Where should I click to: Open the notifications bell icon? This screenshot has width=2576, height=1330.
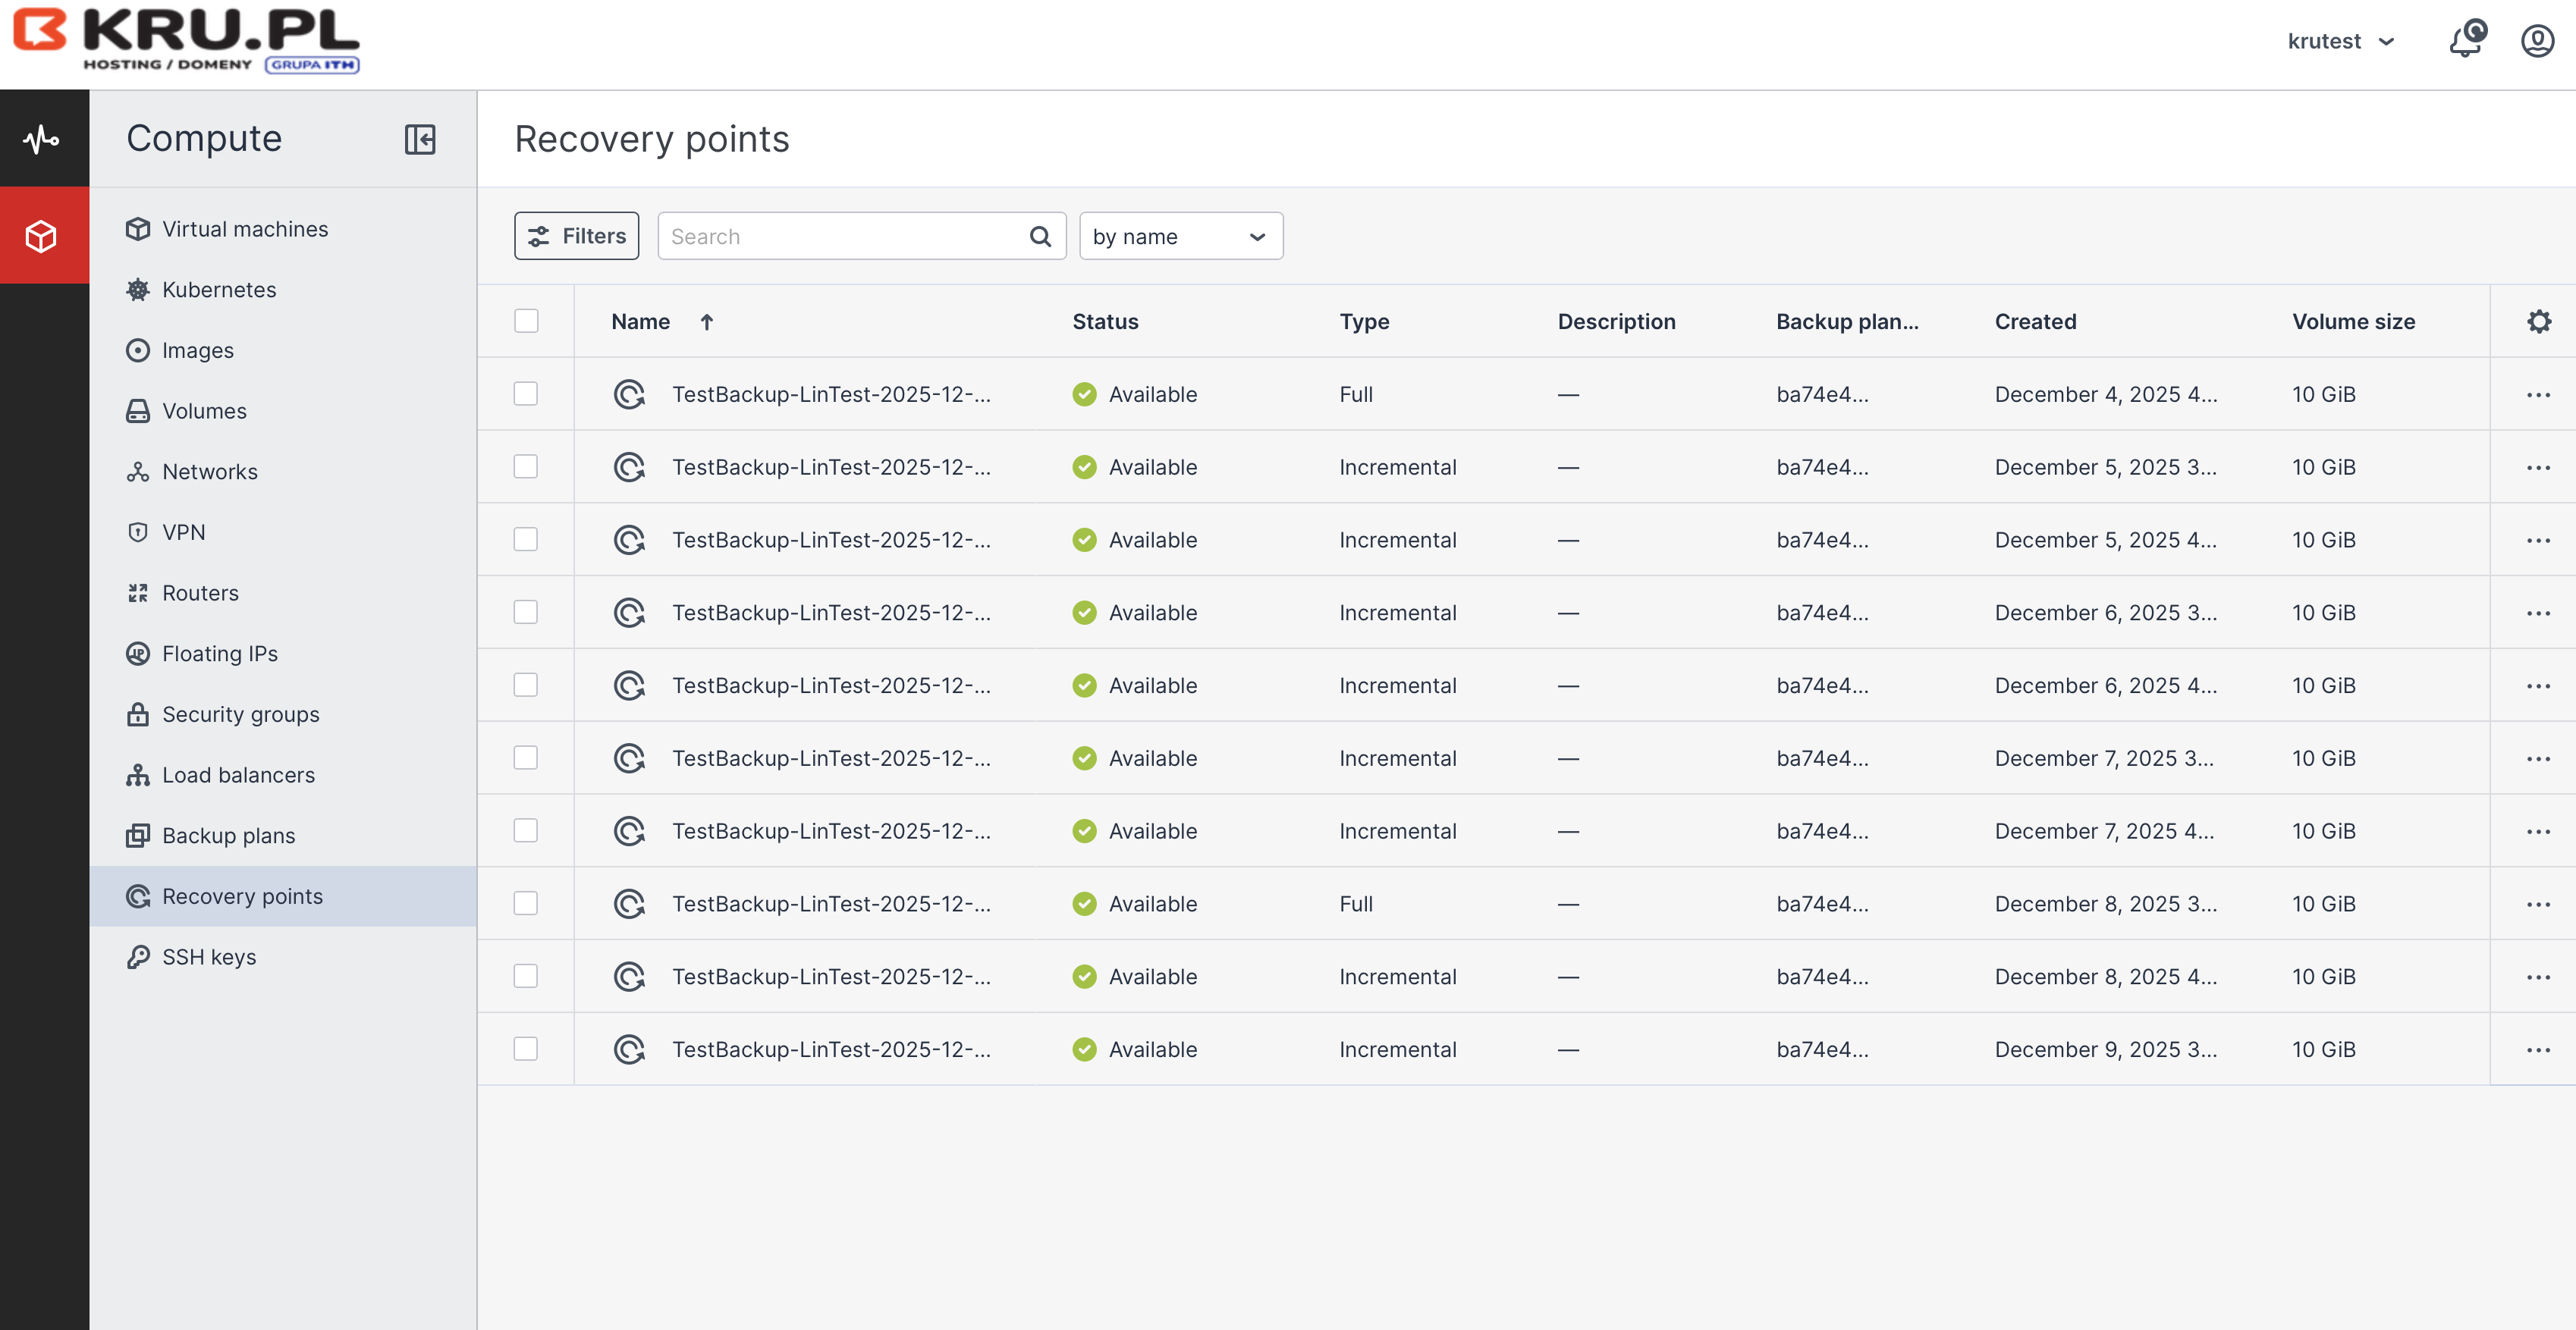[x=2464, y=41]
